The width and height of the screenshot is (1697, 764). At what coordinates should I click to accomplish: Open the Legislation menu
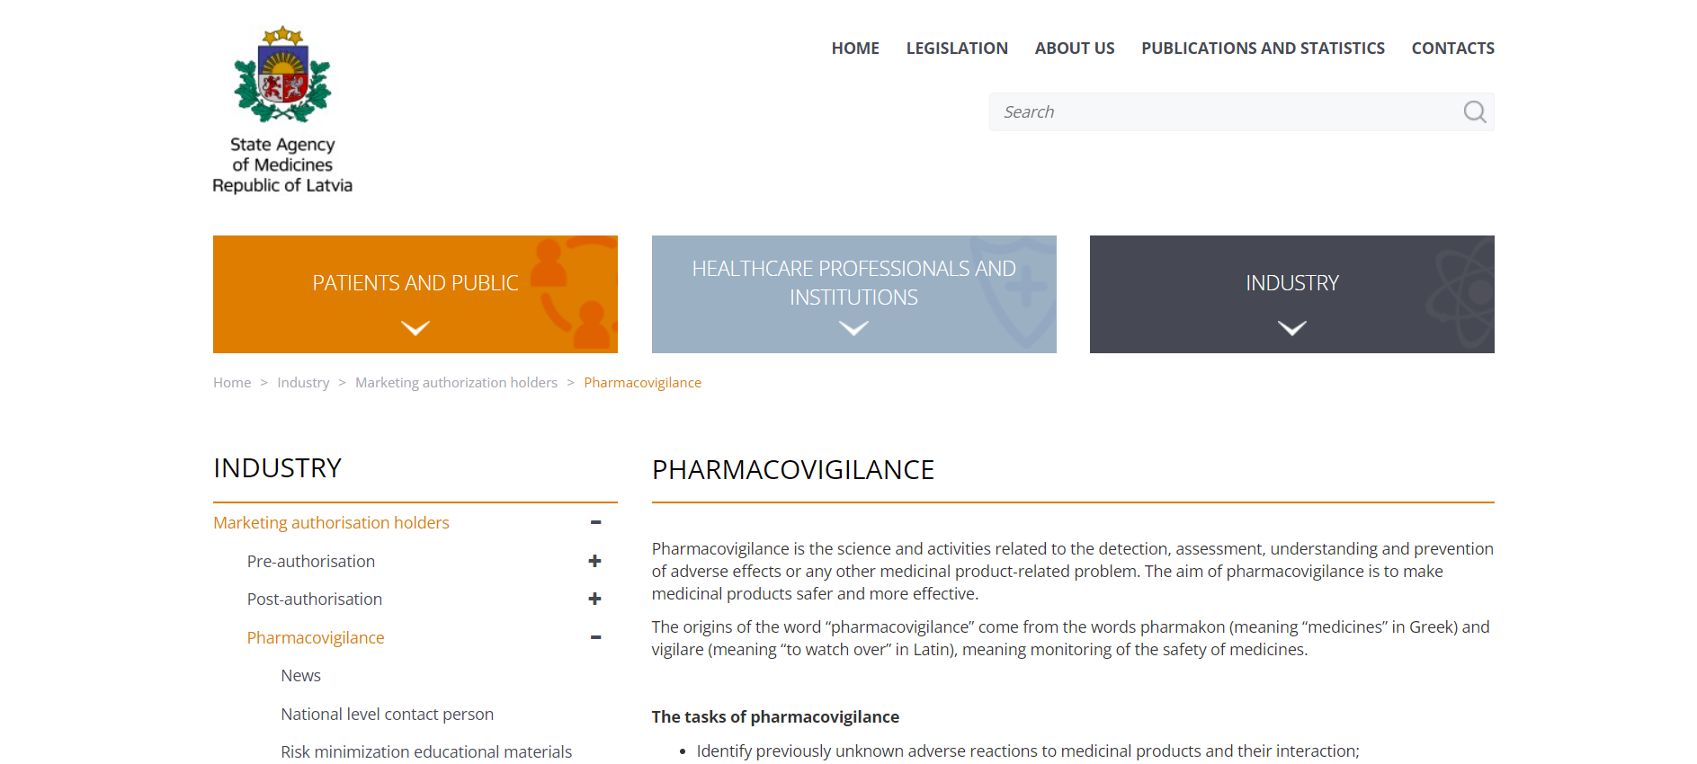coord(956,49)
